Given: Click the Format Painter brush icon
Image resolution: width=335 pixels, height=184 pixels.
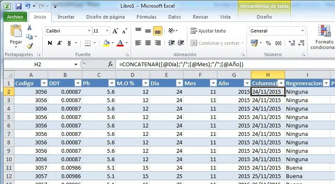Looking at the screenshot, I should click(30, 46).
